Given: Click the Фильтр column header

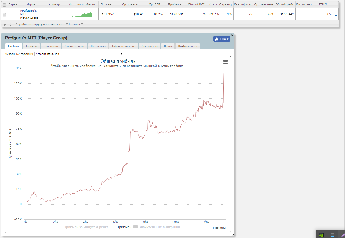Looking at the screenshot, I should (x=54, y=4).
